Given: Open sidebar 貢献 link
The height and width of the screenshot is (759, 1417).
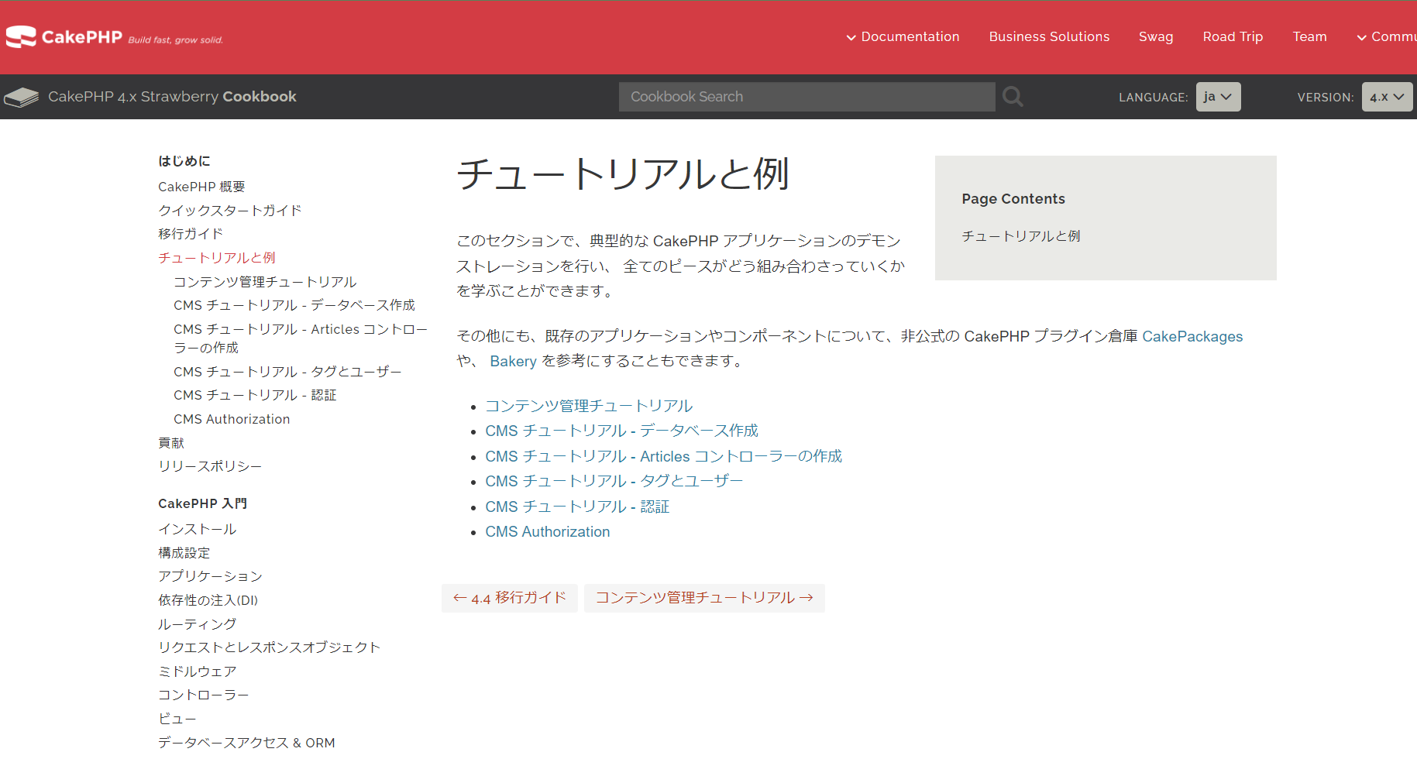Looking at the screenshot, I should pos(171,443).
